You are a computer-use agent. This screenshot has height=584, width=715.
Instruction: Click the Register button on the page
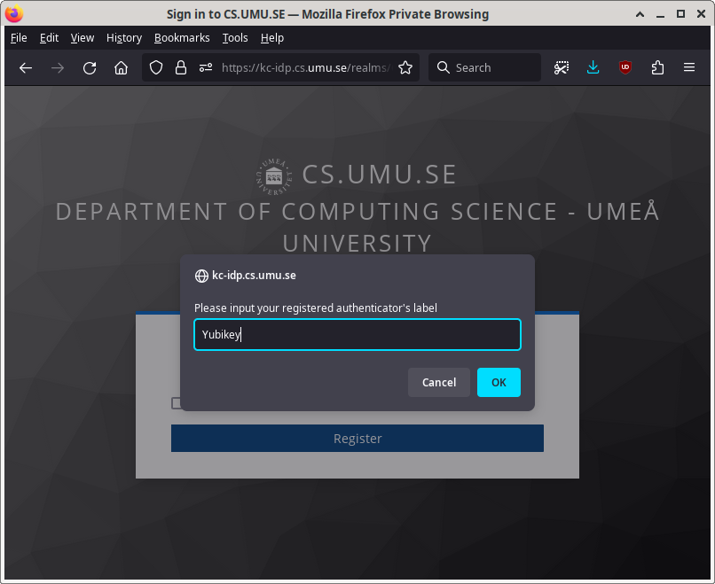[x=357, y=439]
